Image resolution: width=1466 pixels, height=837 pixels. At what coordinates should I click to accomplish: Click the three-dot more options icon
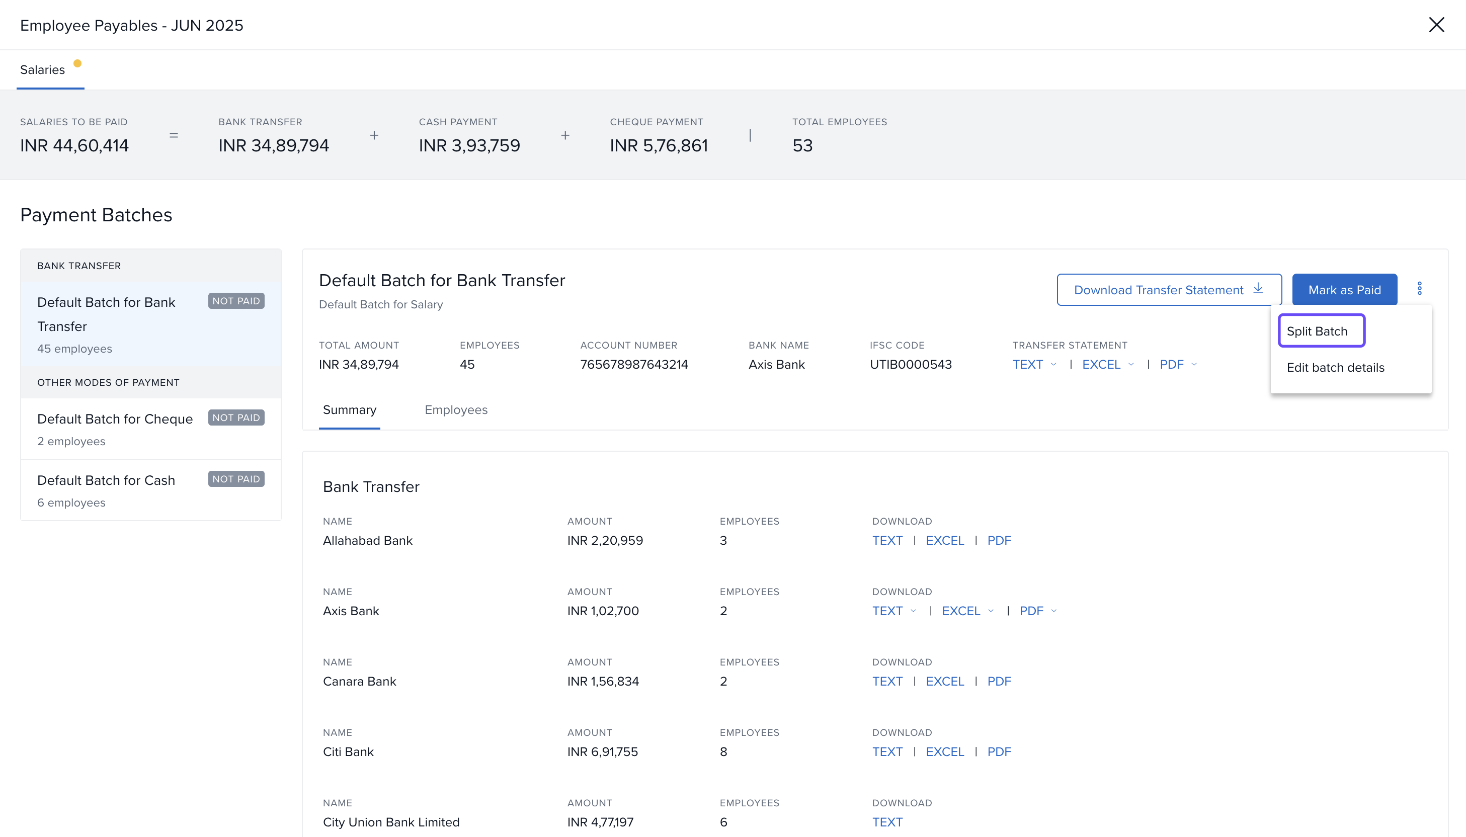(1419, 289)
